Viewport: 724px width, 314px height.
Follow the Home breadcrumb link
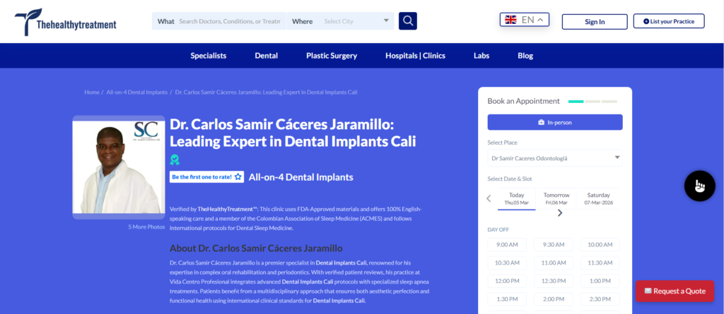click(92, 92)
